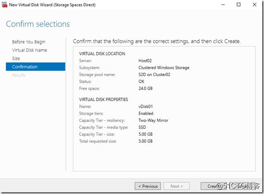This screenshot has height=194, width=264.
Task: Click the VIRTUAL DISK LOCATION heading
Action: tap(102, 53)
